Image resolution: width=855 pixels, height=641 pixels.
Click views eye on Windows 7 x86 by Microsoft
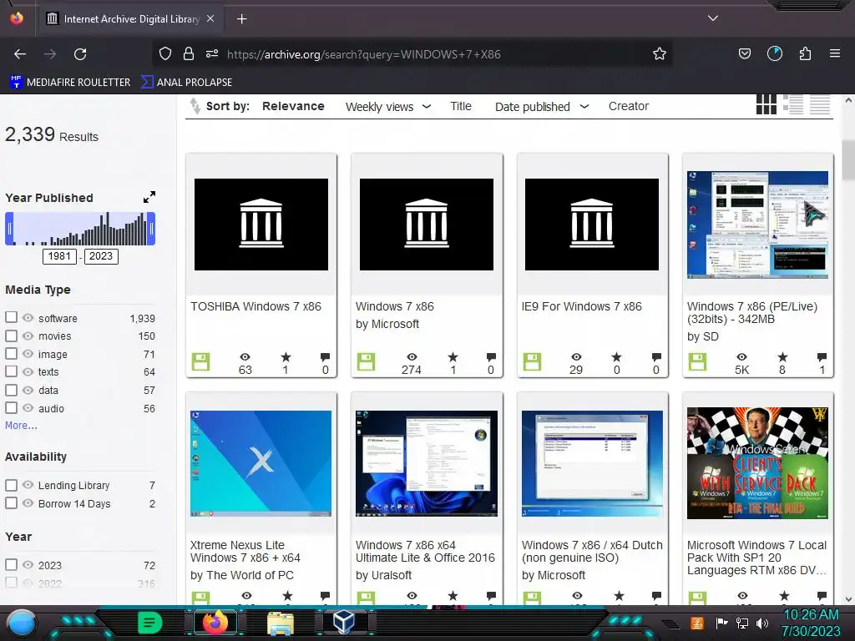click(412, 357)
